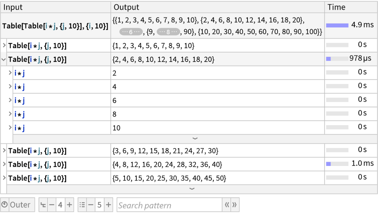Click the elided '6' placeholder in the output
The image size is (378, 213).
pyautogui.click(x=131, y=32)
